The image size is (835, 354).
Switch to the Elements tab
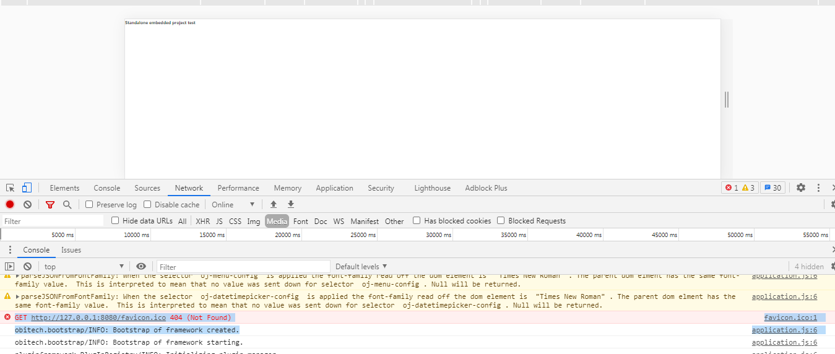tap(64, 188)
